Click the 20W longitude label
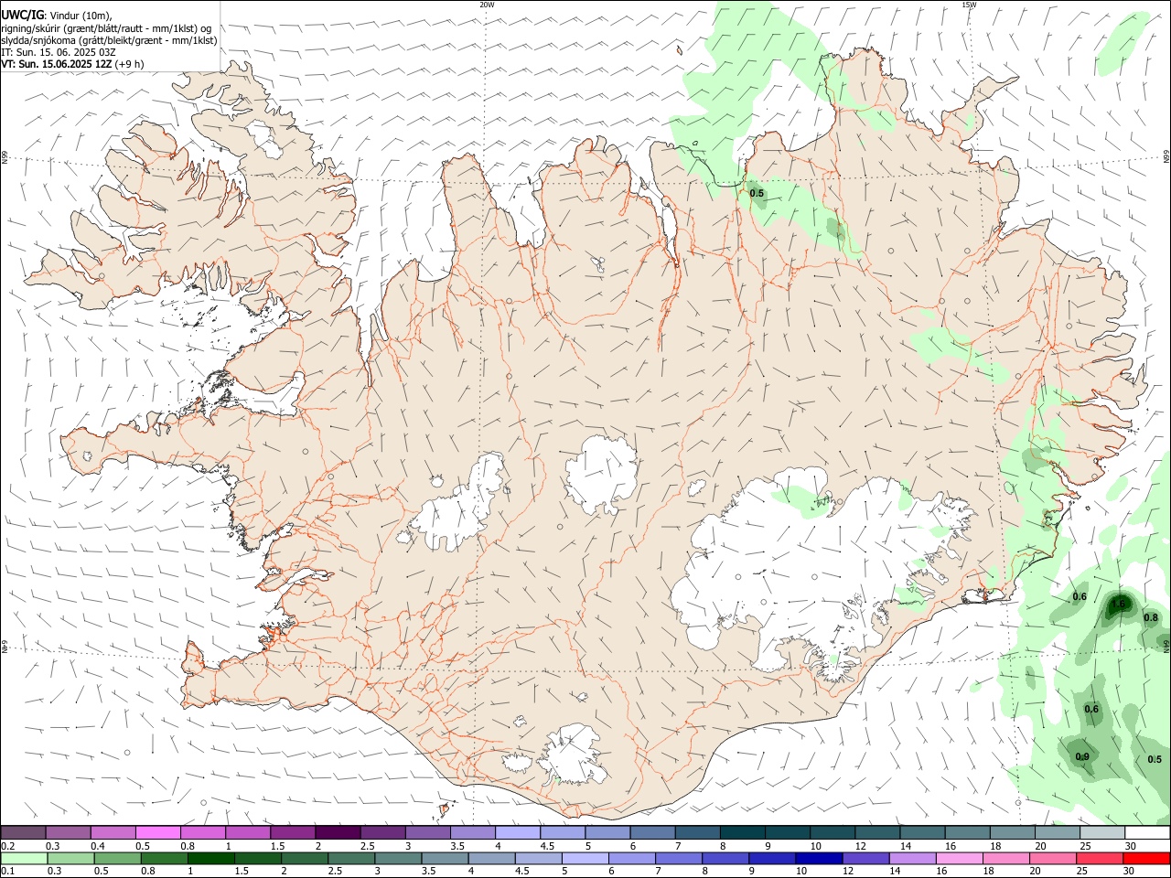Viewport: 1171px width, 878px height. pos(487,5)
